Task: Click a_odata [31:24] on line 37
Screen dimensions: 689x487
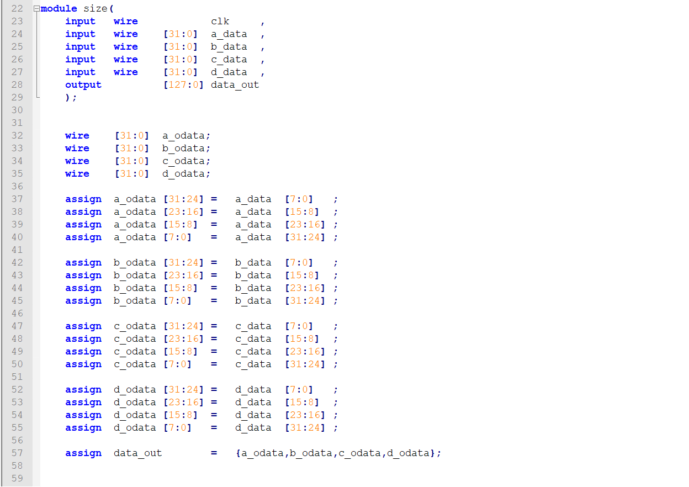Action: tap(158, 199)
